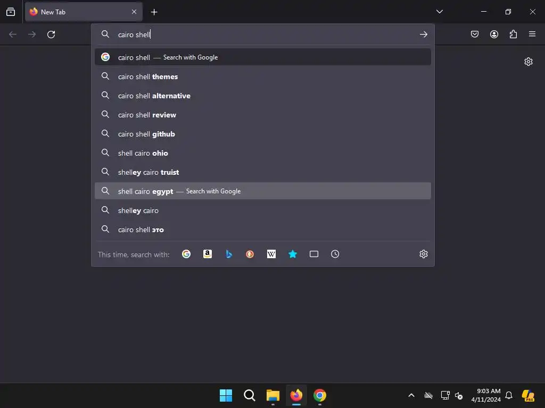545x408 pixels.
Task: Pick suggestion 'shelley cairo truist'
Action: tap(263, 172)
